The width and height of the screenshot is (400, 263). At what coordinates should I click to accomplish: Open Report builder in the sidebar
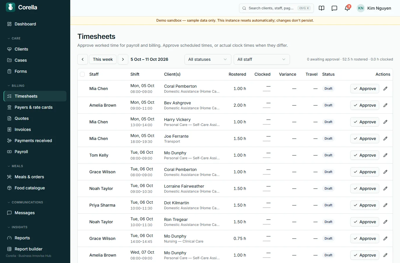pos(35,249)
